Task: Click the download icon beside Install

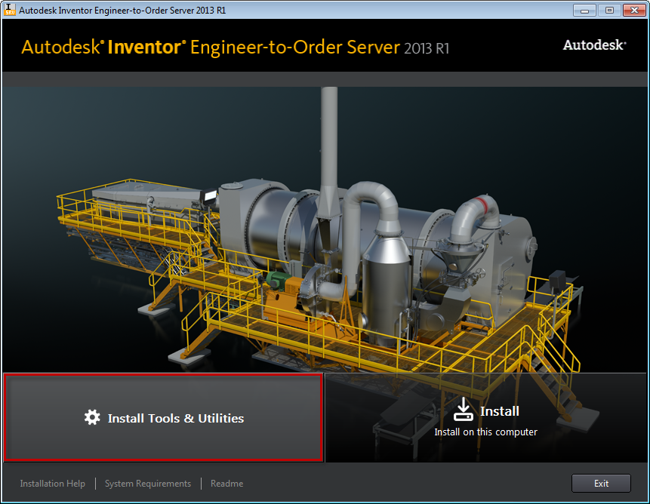Action: 463,409
